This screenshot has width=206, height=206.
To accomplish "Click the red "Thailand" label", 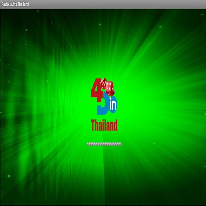I will 104,126.
